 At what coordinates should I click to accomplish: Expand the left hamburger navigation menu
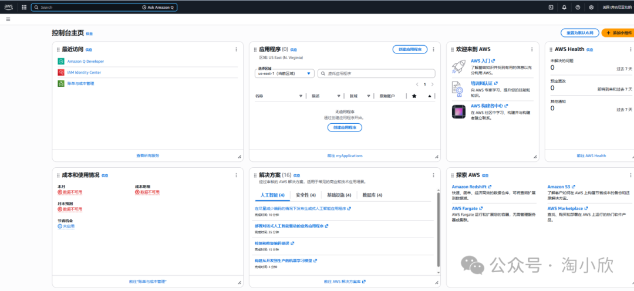(8, 19)
